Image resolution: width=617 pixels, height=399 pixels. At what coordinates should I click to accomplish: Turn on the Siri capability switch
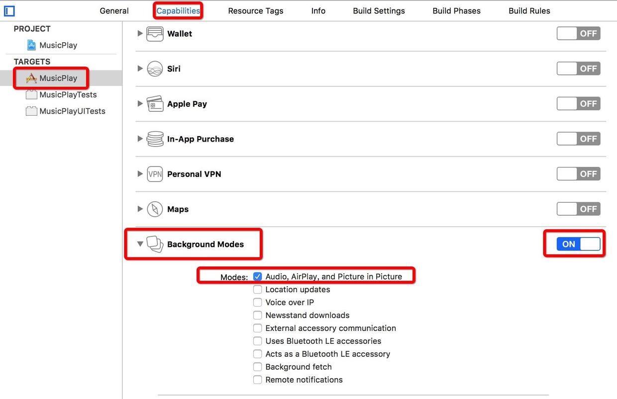tap(578, 69)
